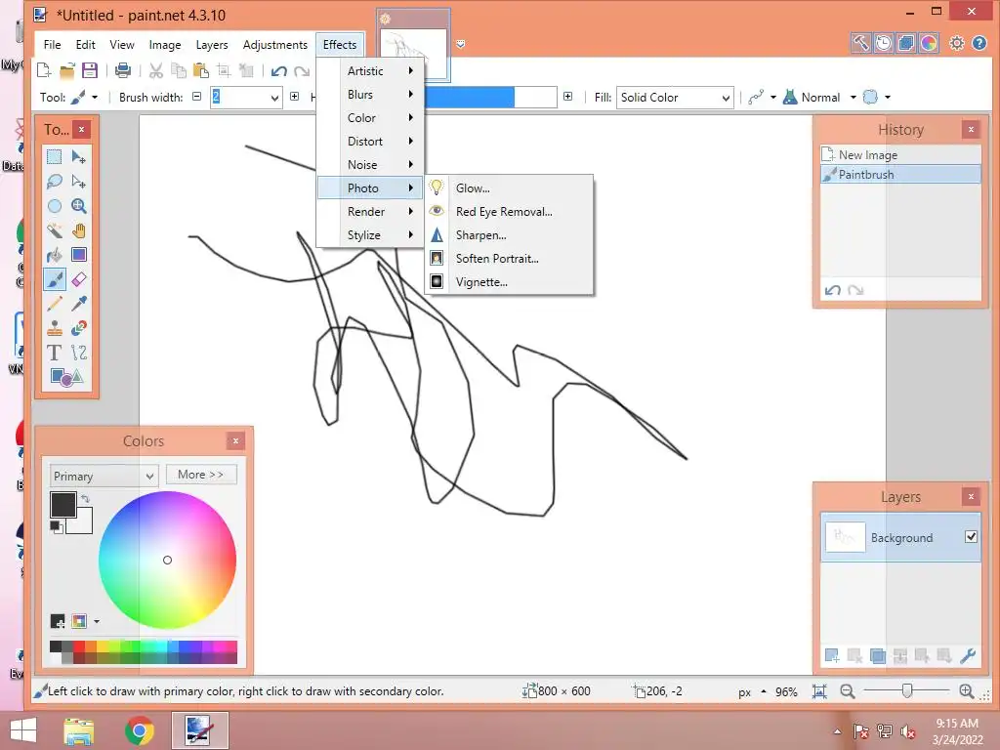Open the palette options dropdown arrow

pyautogui.click(x=97, y=621)
